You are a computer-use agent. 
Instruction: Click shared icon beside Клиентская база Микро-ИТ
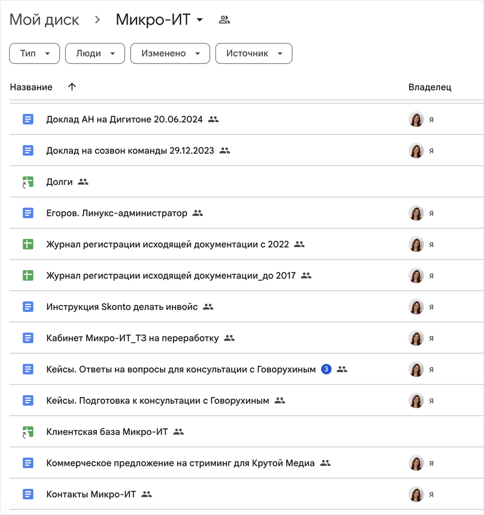click(178, 432)
